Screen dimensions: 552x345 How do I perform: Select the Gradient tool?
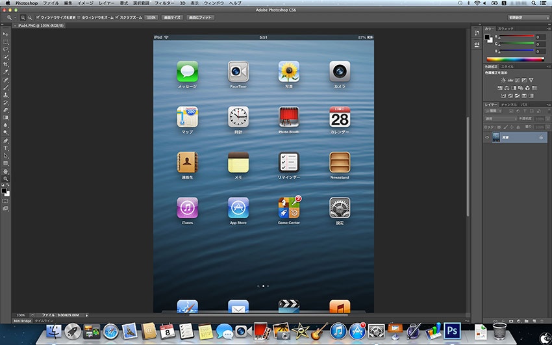(6, 118)
